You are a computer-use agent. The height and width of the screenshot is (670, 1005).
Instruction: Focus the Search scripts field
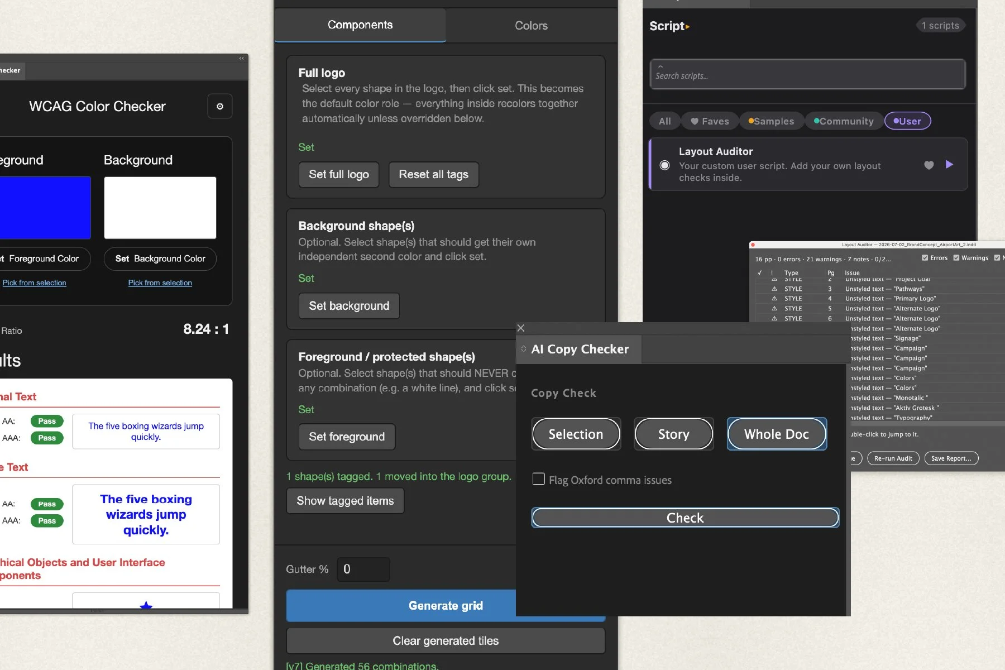coord(807,74)
